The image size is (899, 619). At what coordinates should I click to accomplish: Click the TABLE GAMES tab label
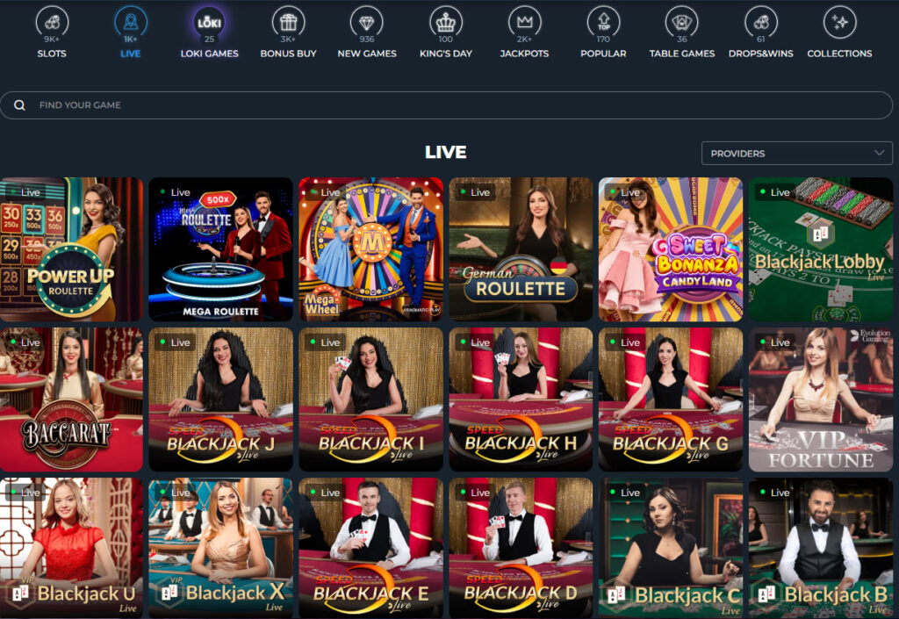pyautogui.click(x=681, y=54)
